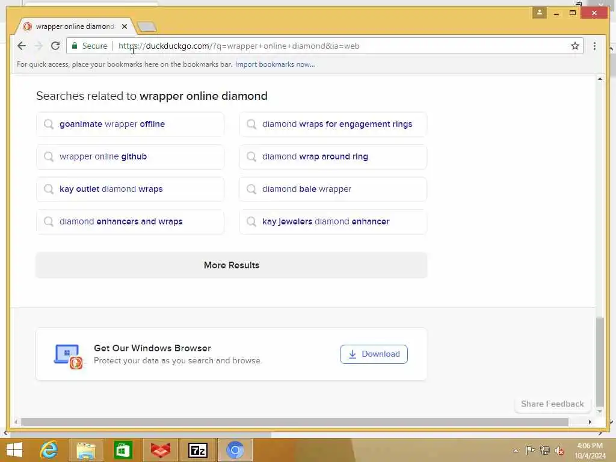Open the red fox-like taskbar app
Screen dimensions: 616x462
click(160, 450)
